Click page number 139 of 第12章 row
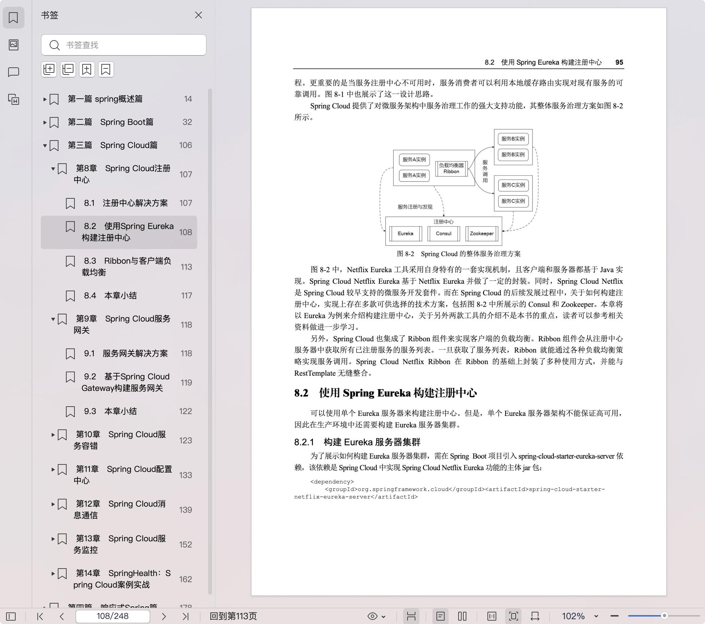The image size is (705, 624). [186, 510]
